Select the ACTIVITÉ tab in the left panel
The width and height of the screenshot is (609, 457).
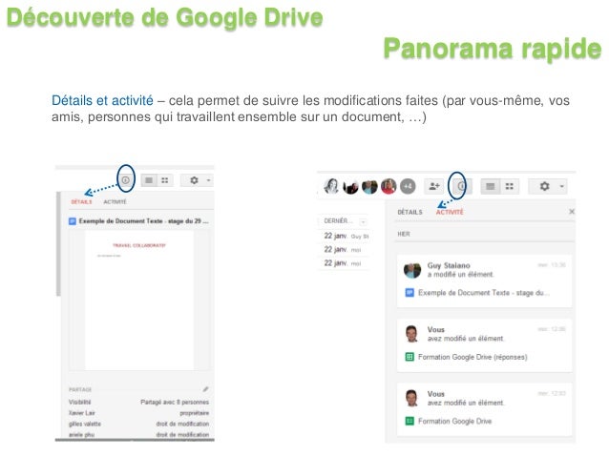(x=115, y=202)
